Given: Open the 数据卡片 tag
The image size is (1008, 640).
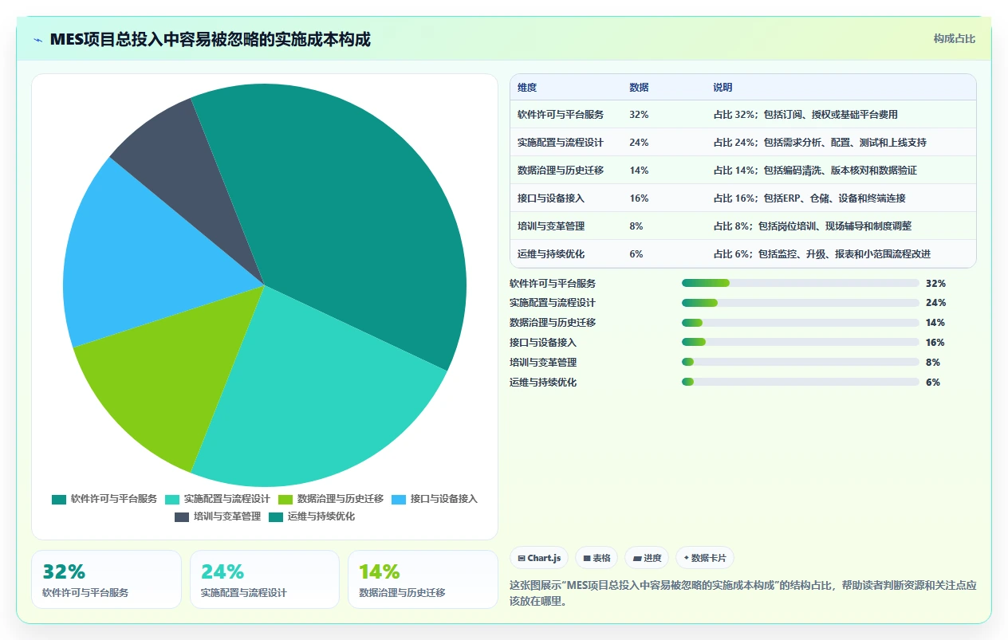Looking at the screenshot, I should tap(706, 558).
